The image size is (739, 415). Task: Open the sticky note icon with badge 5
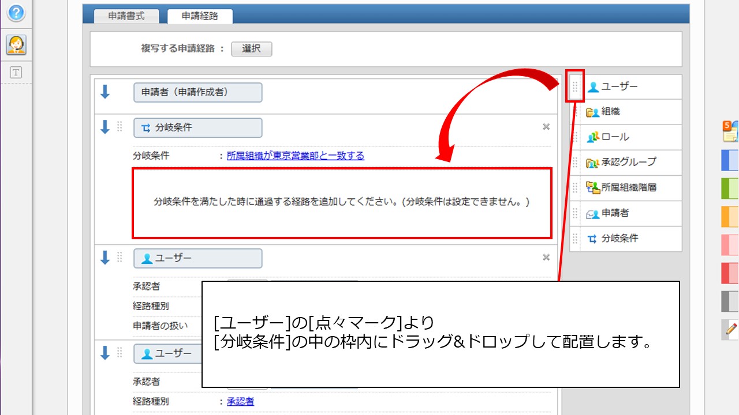pos(730,131)
